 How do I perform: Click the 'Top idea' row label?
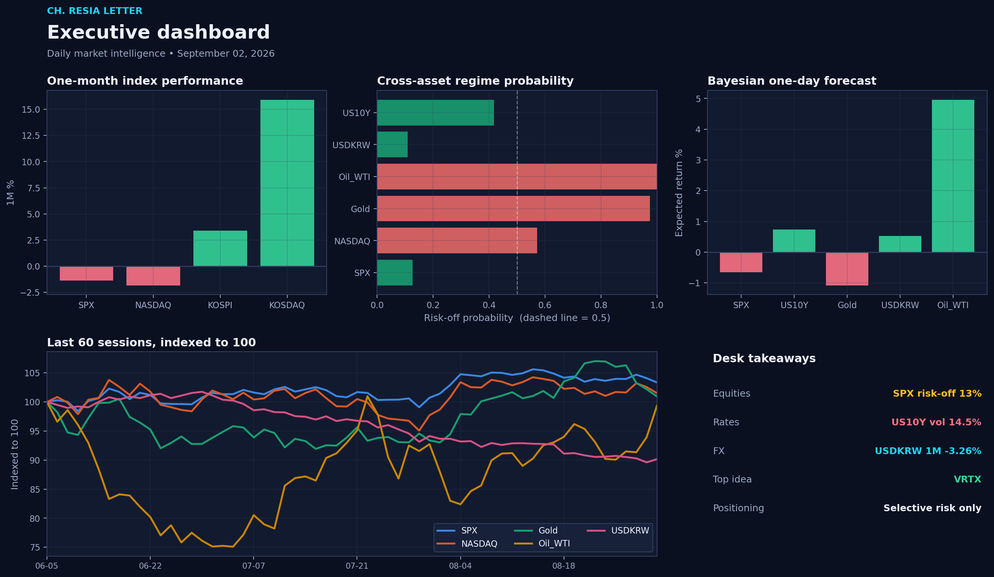coord(732,479)
